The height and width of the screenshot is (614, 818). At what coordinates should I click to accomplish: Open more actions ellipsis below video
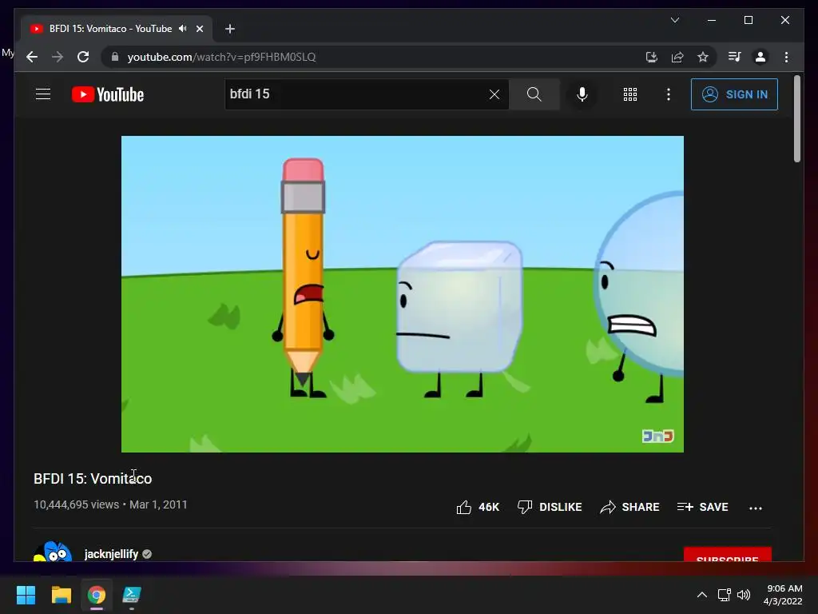[x=756, y=508]
